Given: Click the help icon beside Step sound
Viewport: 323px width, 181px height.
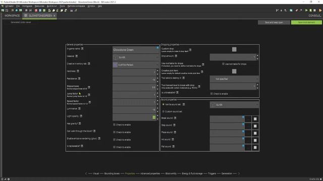Looking at the screenshot, I should [174, 125].
